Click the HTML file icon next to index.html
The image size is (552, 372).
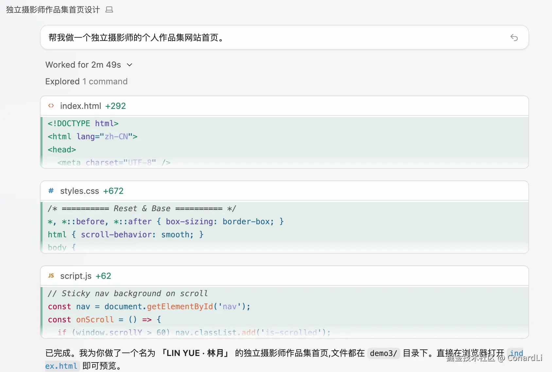[x=51, y=106]
